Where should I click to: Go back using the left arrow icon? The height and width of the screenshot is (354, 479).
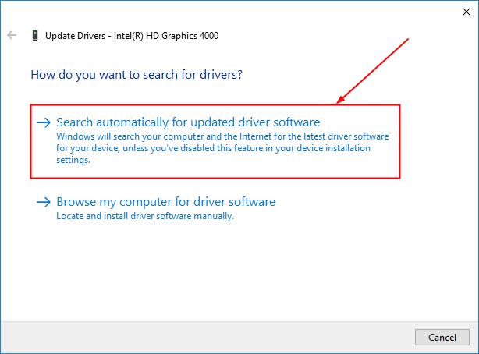point(12,35)
